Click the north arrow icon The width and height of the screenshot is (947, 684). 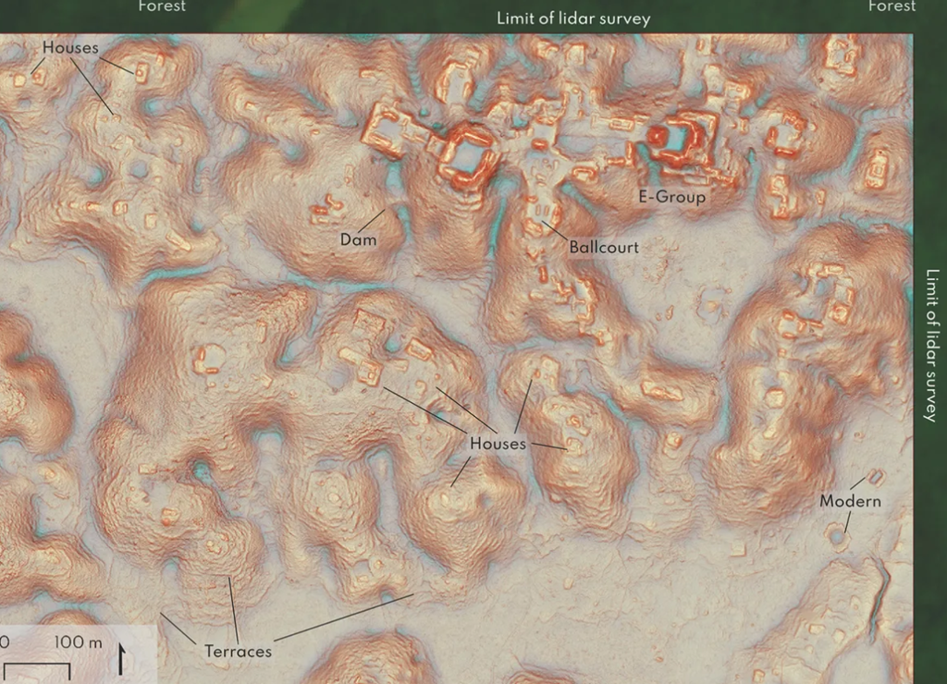point(123,658)
